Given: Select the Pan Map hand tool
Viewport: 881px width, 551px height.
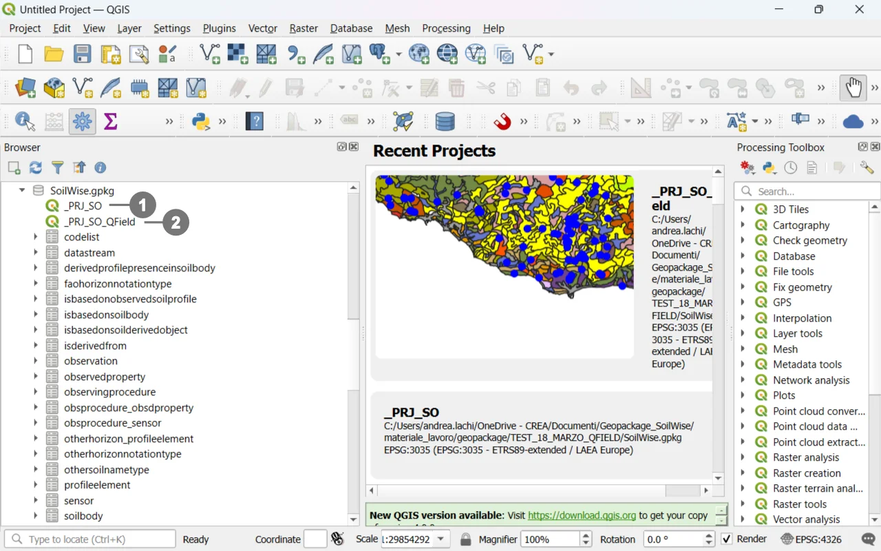Looking at the screenshot, I should tap(853, 87).
